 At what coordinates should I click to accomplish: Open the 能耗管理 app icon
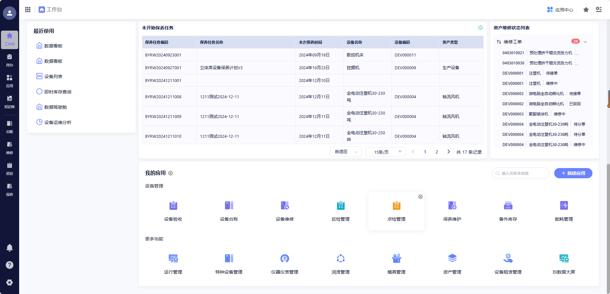[x=564, y=206]
